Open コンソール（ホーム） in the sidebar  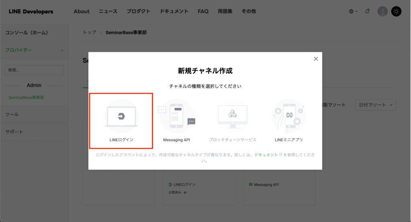[x=26, y=32]
